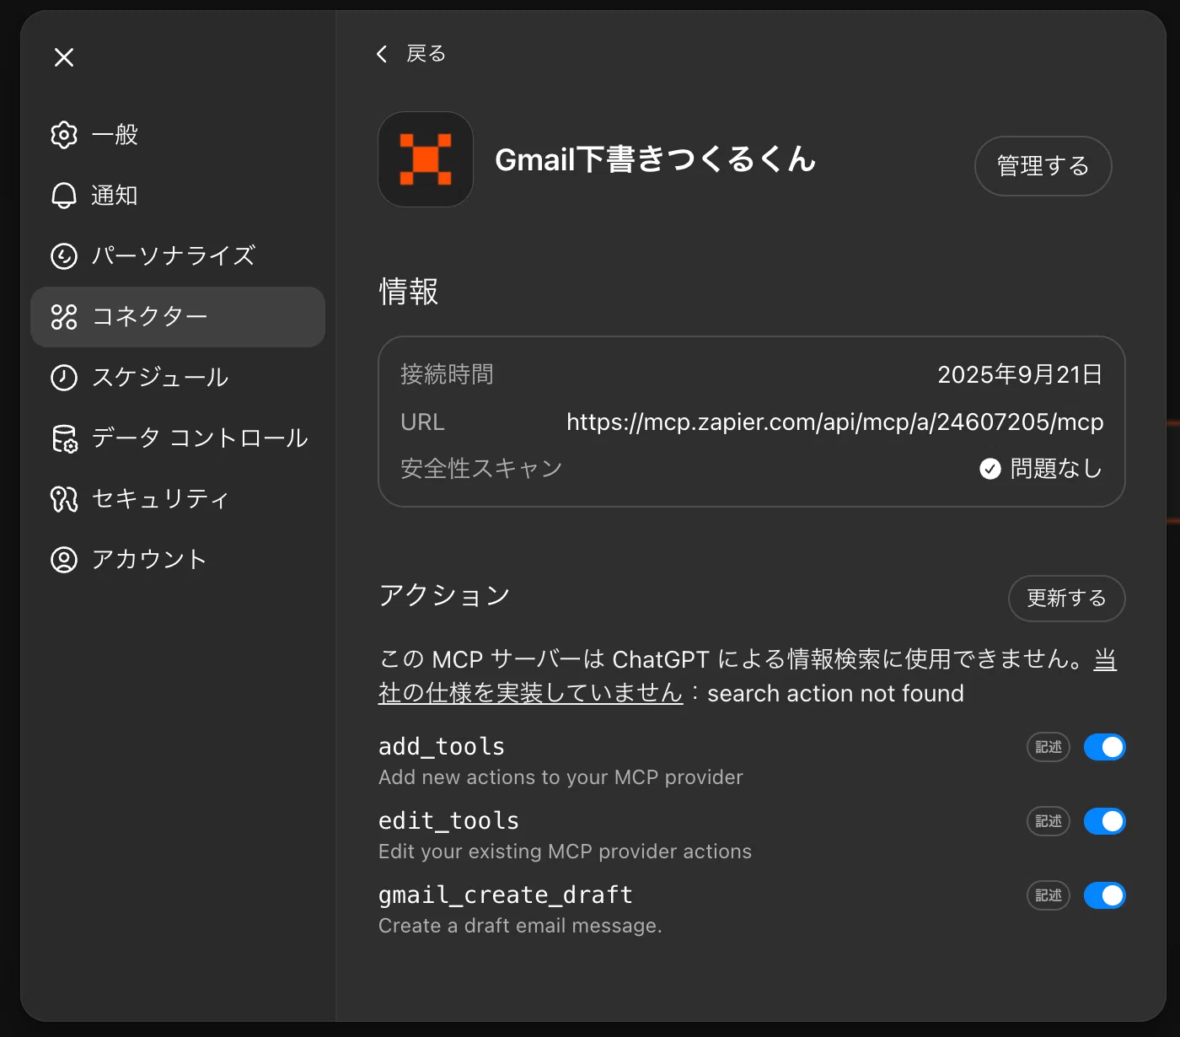1180x1037 pixels.
Task: Open the スケジュール settings section
Action: [178, 378]
